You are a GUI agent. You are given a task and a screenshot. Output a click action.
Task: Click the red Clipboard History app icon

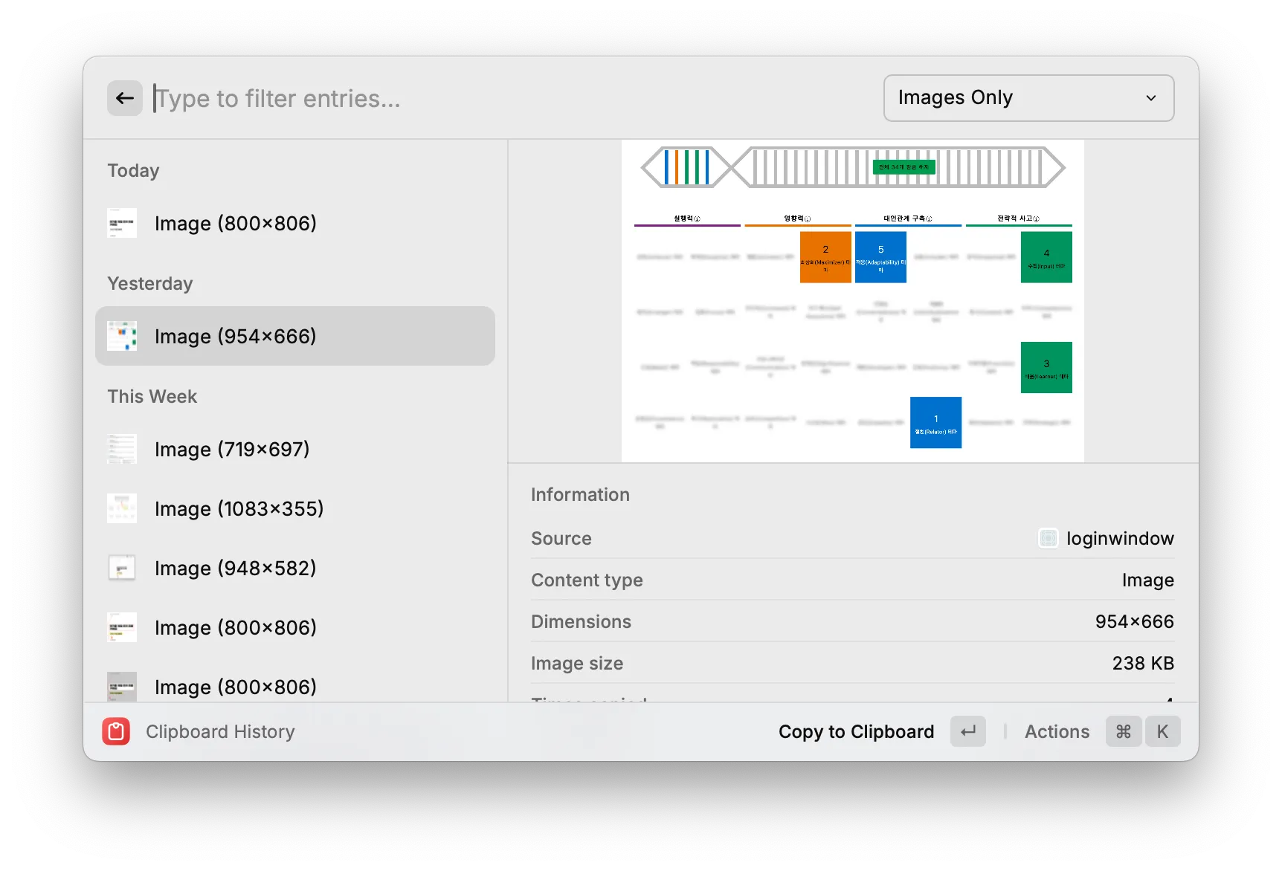pos(116,731)
